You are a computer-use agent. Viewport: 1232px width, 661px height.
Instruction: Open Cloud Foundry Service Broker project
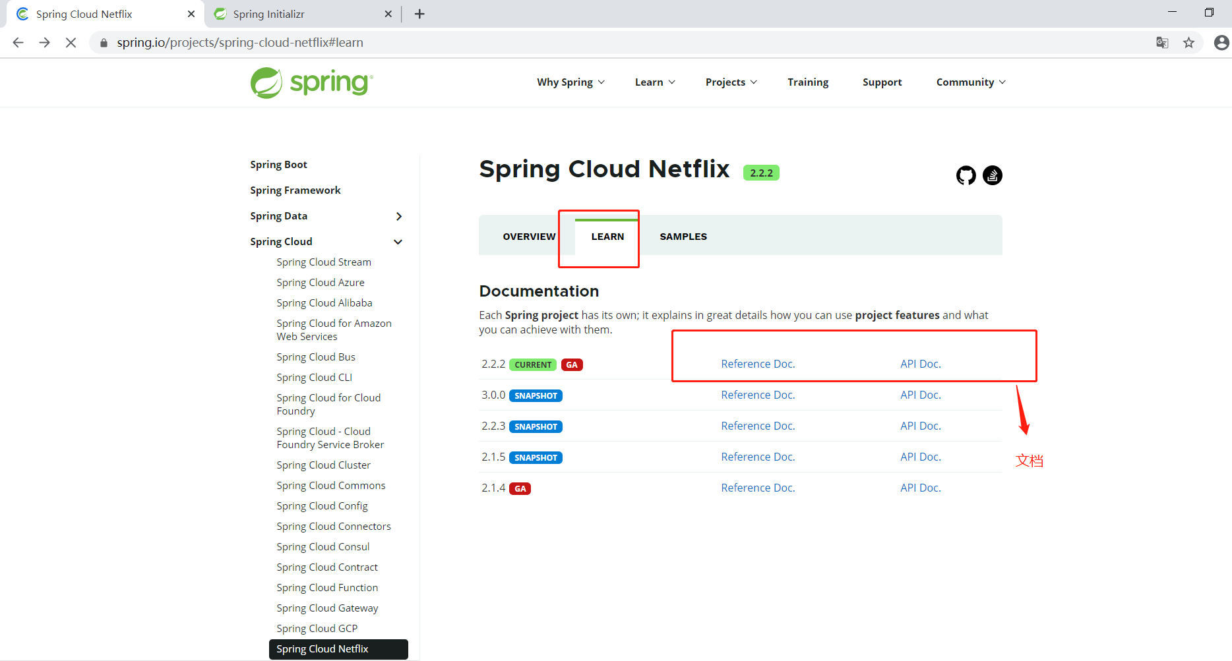click(330, 438)
